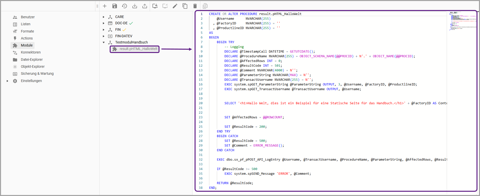480x196 pixels.
Task: Delete using the trash can icon
Action: click(195, 6)
